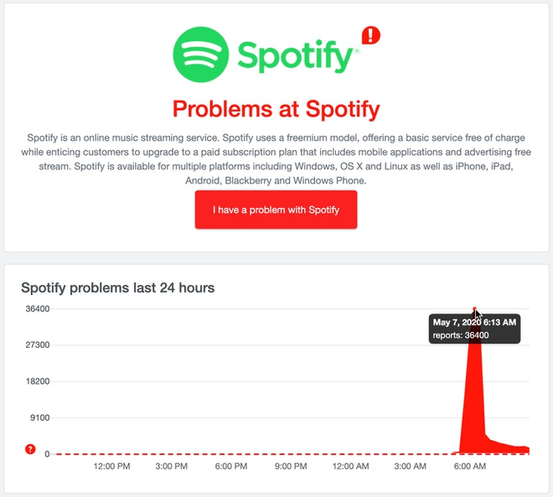553x497 pixels.
Task: Click the 18200 y-axis value
Action: [36, 381]
